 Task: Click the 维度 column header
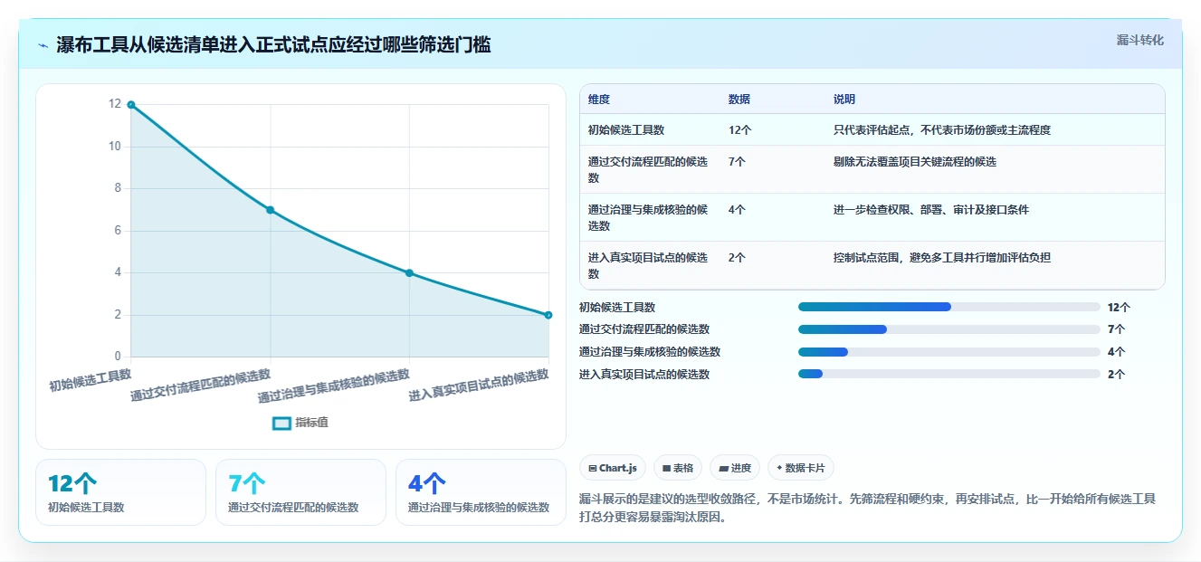coord(598,100)
